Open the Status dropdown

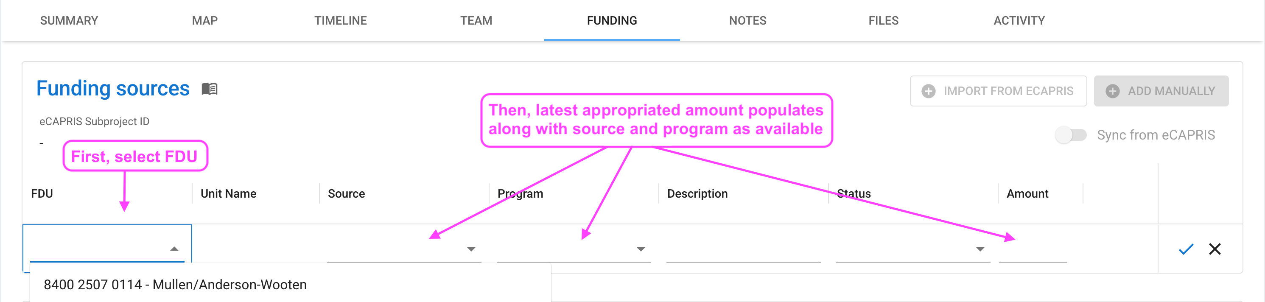click(x=980, y=249)
